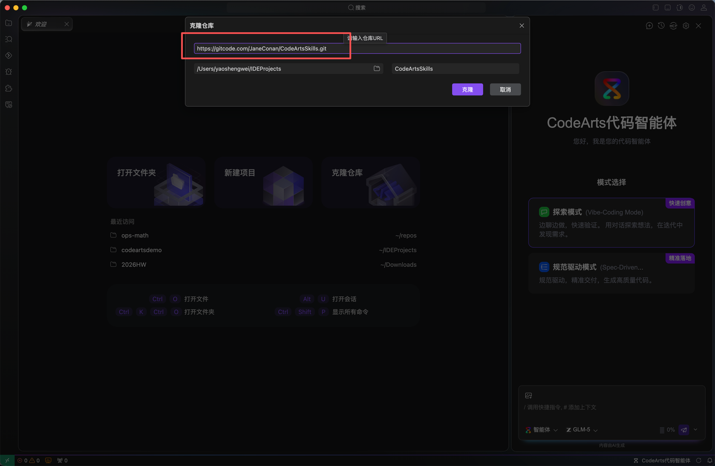Screen dimensions: 715x466
Task: Click the /Users/yaoshengwei/IDEProjects path field
Action: coord(283,69)
